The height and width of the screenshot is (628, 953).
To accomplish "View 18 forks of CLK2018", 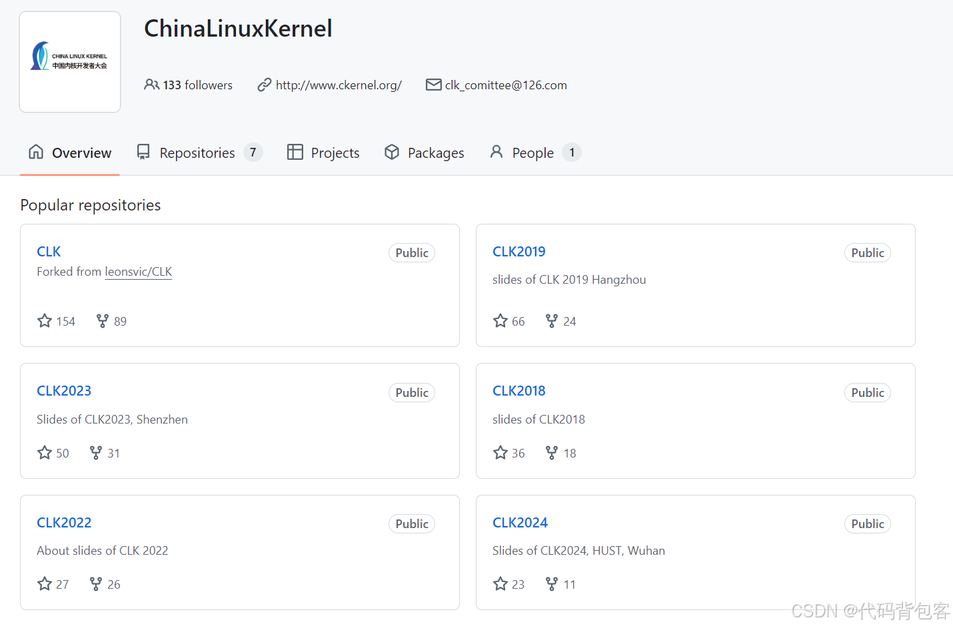I will 570,454.
